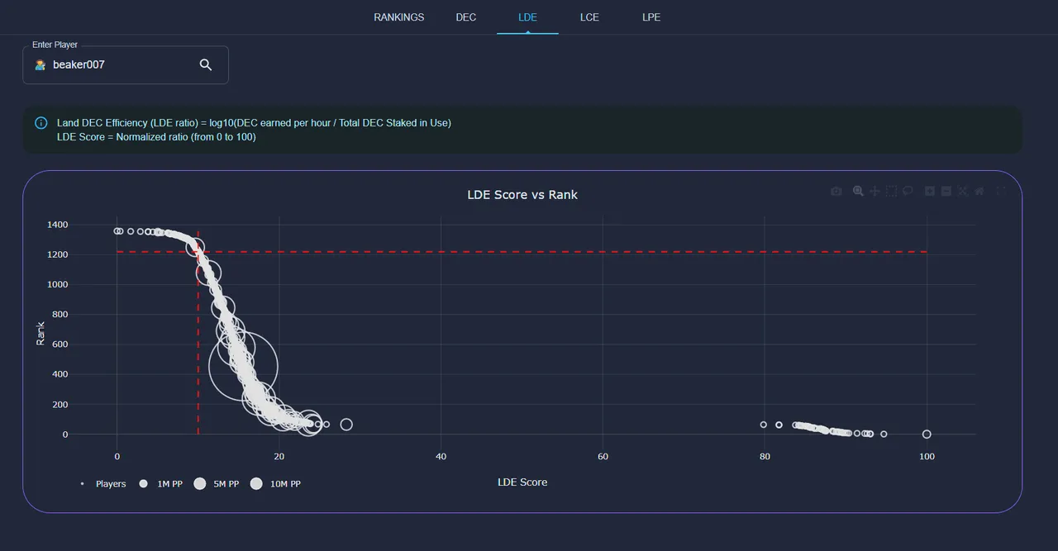
Task: Click the Land DEC Efficiency formula text
Action: pos(254,123)
